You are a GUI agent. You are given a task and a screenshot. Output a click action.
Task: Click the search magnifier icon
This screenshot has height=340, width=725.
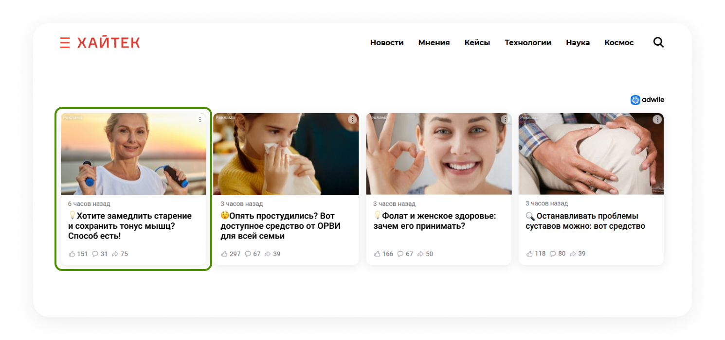coord(658,43)
